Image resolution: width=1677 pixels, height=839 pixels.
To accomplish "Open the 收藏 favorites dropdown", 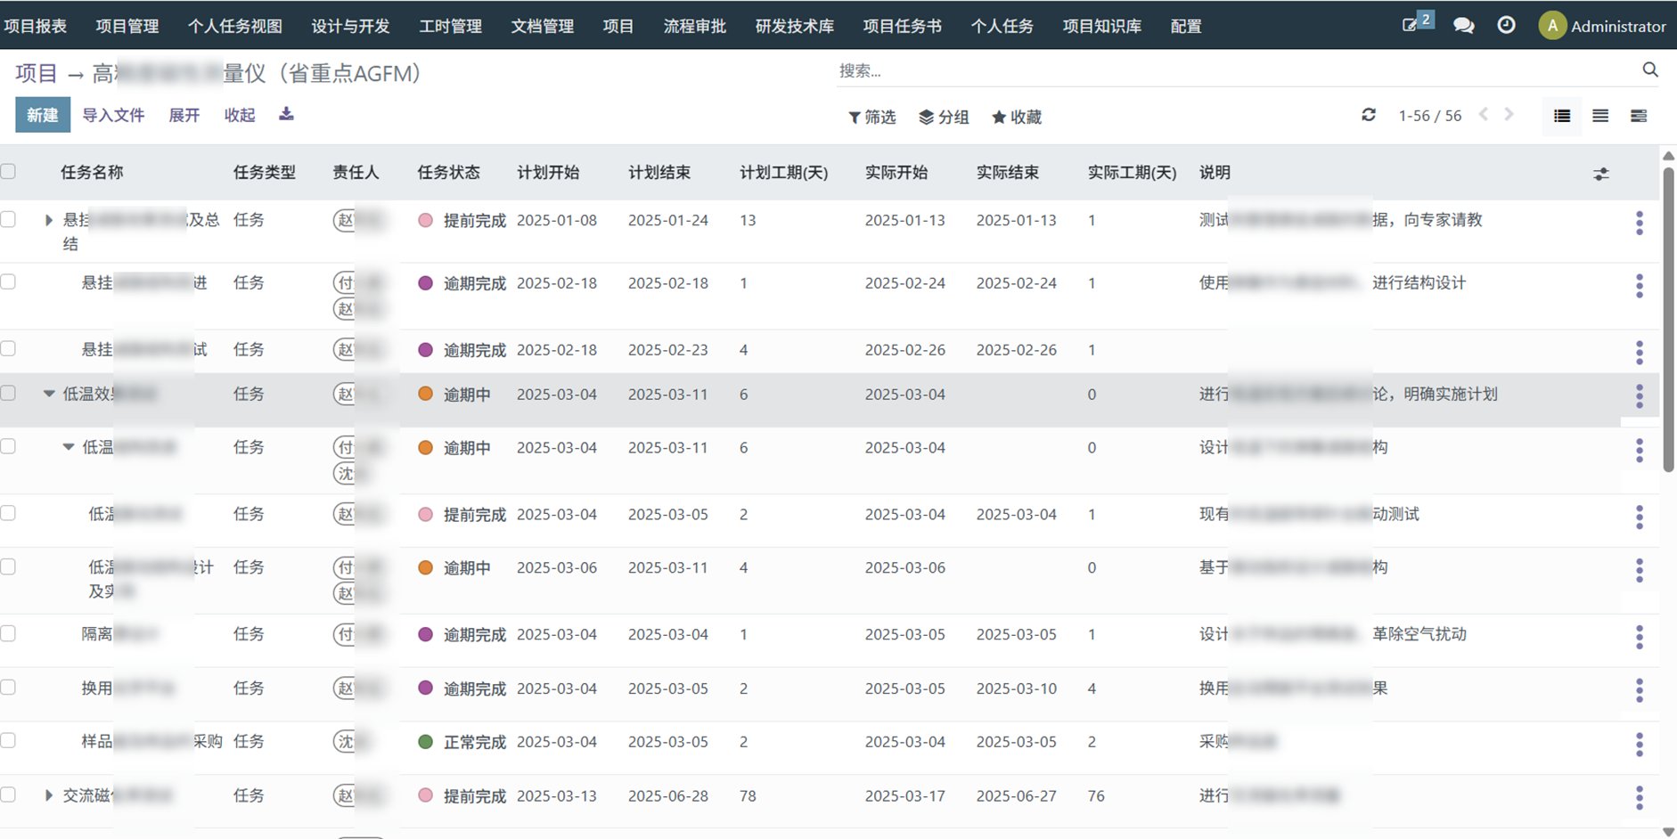I will (x=1017, y=117).
